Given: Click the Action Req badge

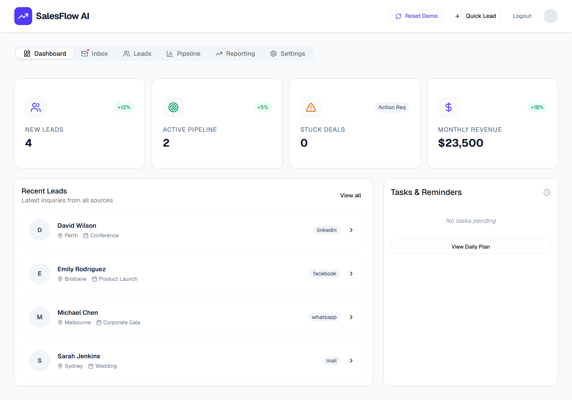Looking at the screenshot, I should coord(392,107).
